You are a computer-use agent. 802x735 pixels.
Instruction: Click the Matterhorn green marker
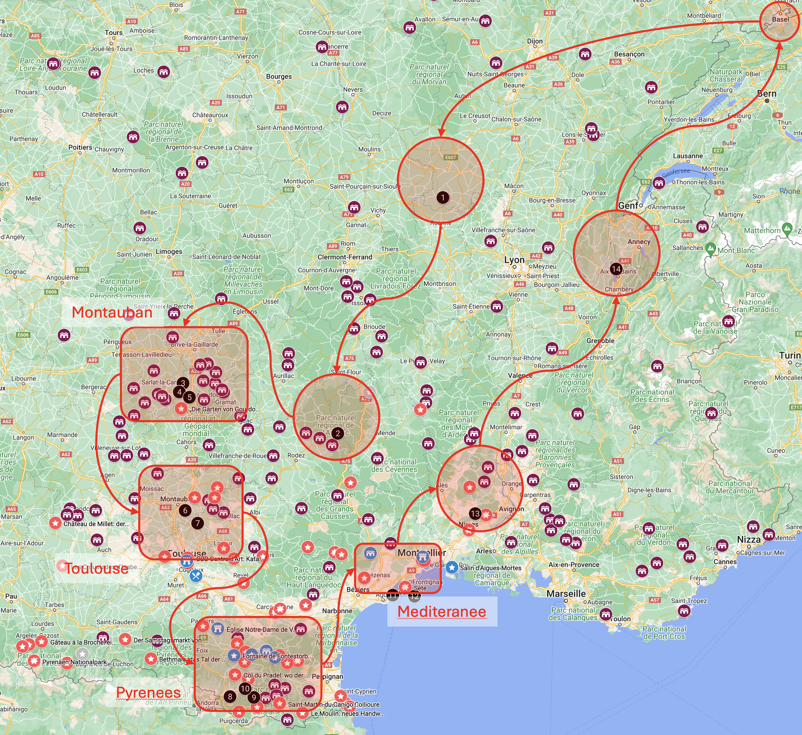pos(787,228)
